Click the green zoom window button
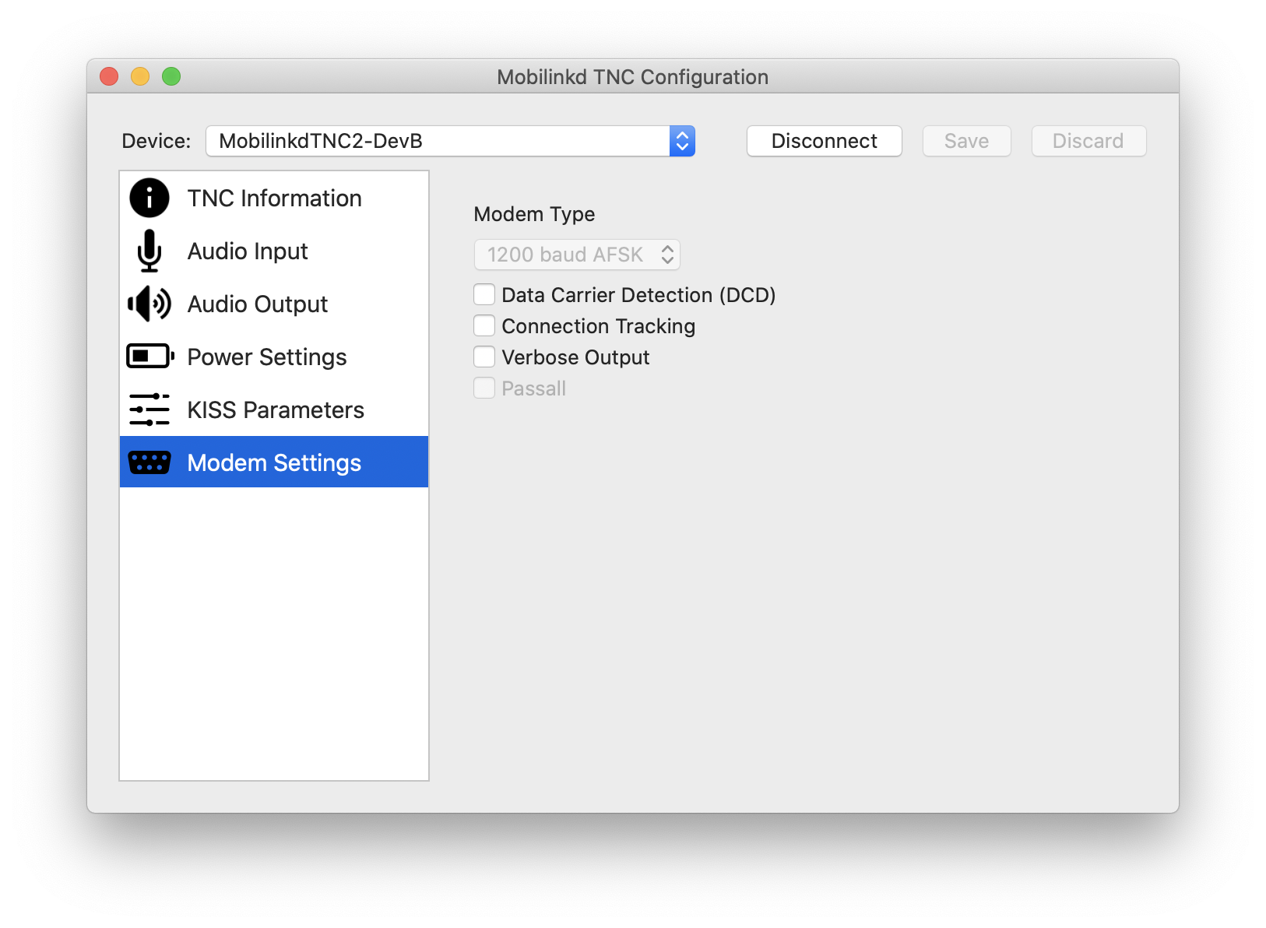This screenshot has height=928, width=1266. [171, 76]
